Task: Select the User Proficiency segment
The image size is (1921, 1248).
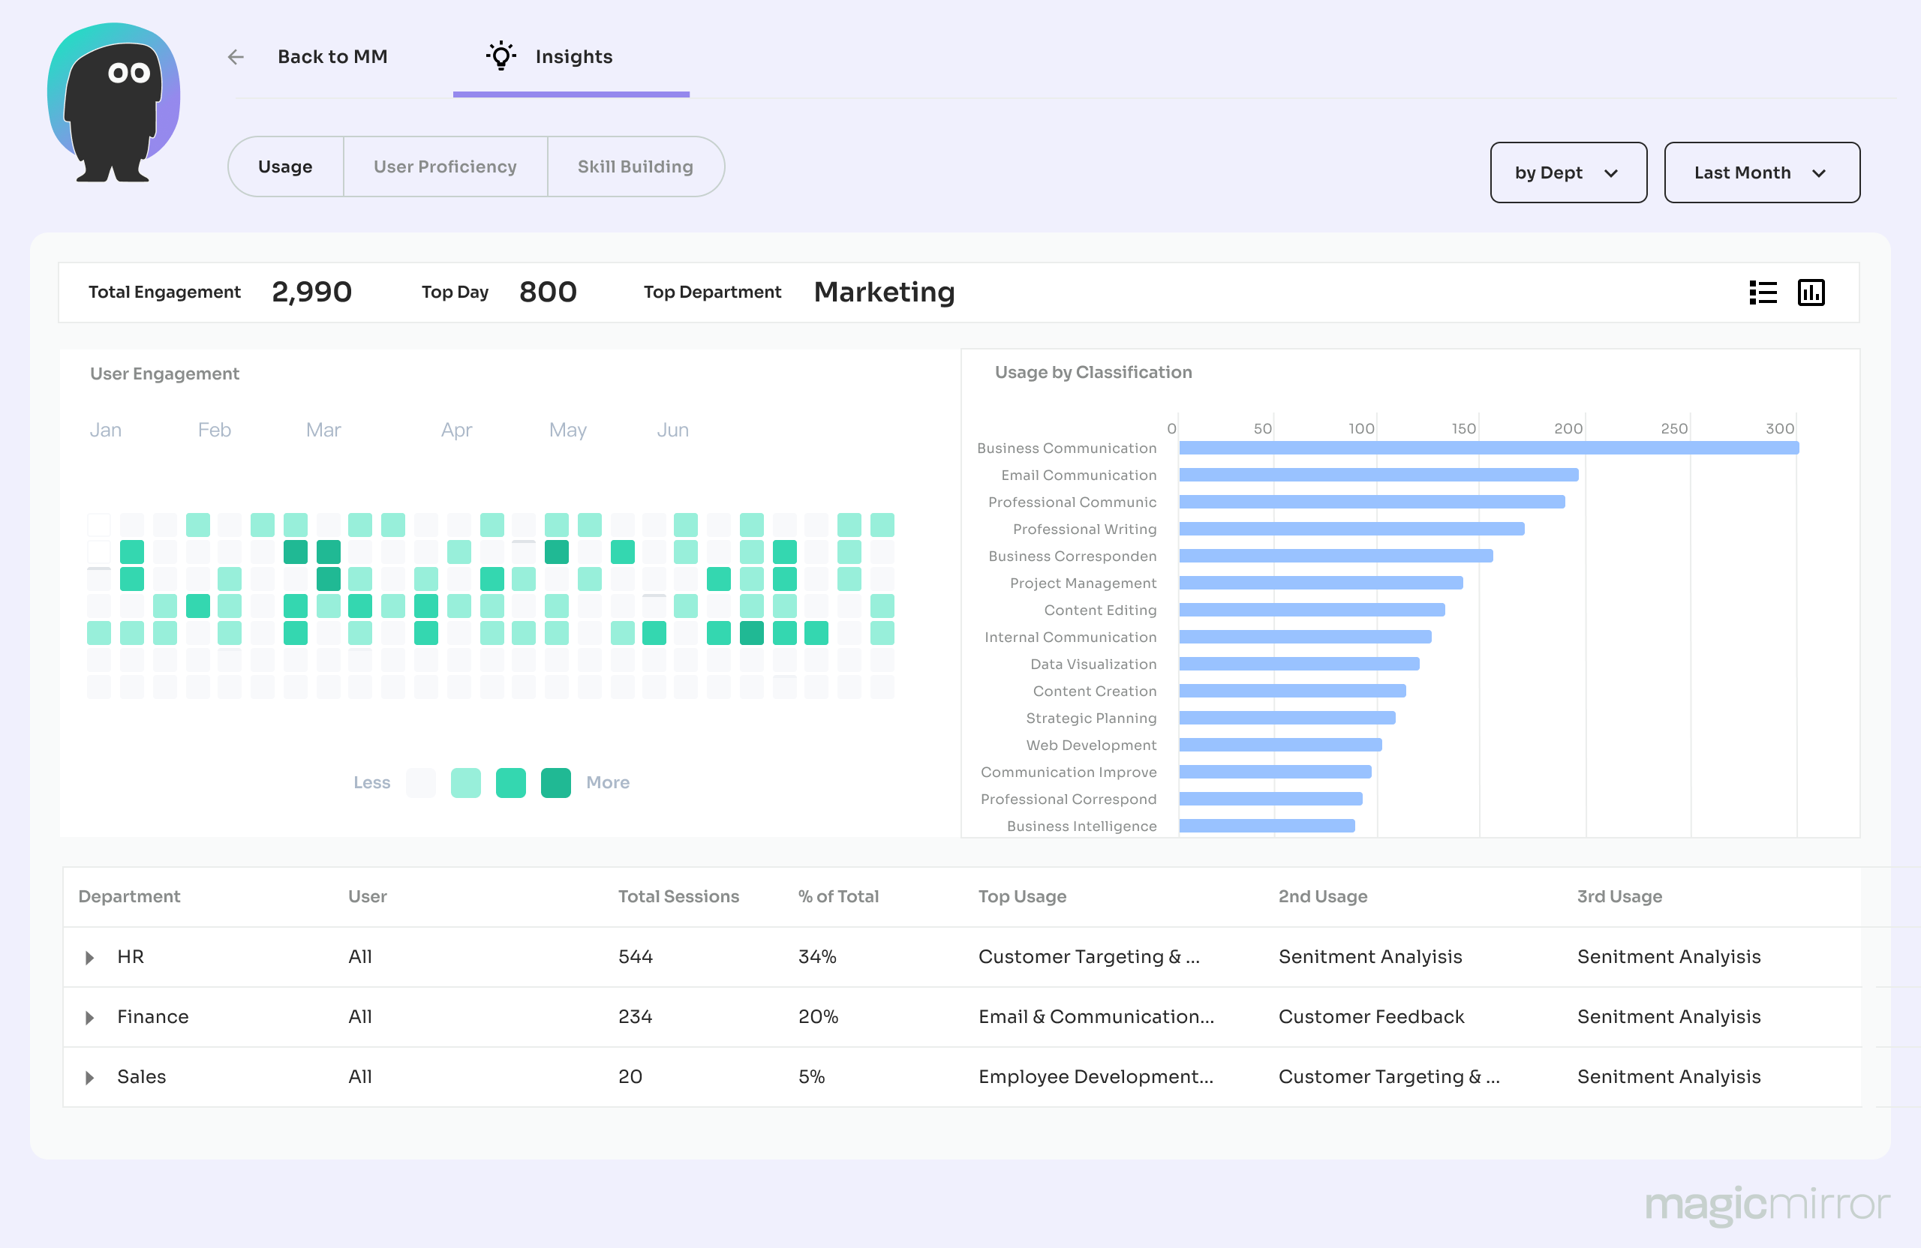Action: (x=445, y=166)
